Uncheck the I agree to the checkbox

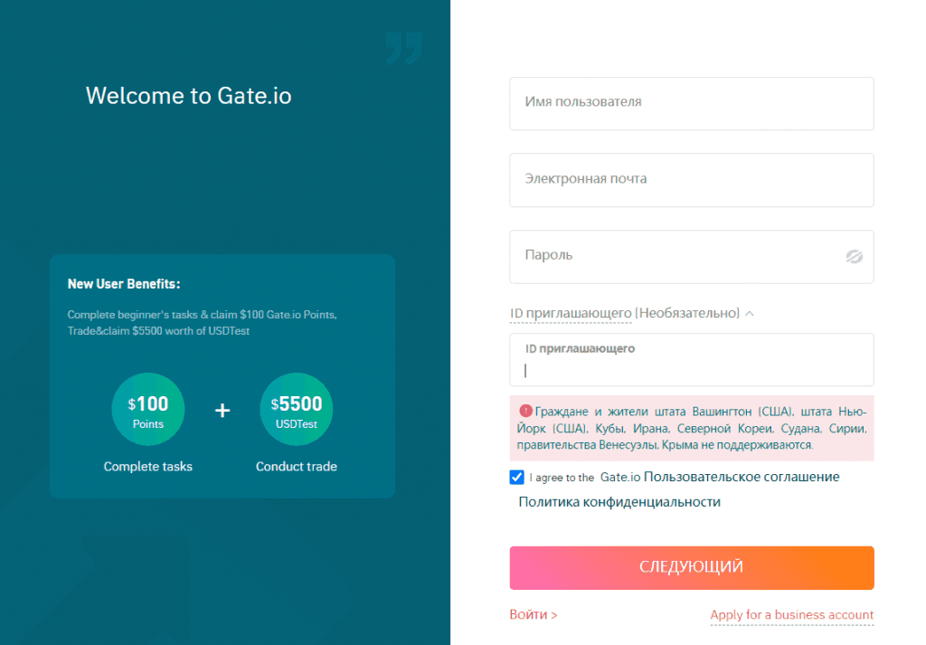516,478
